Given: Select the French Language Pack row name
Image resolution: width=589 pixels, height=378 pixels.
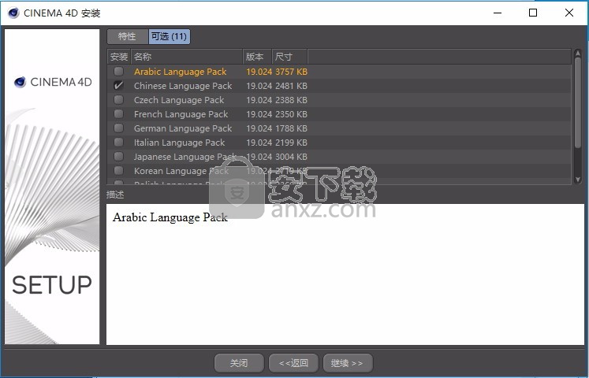Looking at the screenshot, I should click(181, 114).
